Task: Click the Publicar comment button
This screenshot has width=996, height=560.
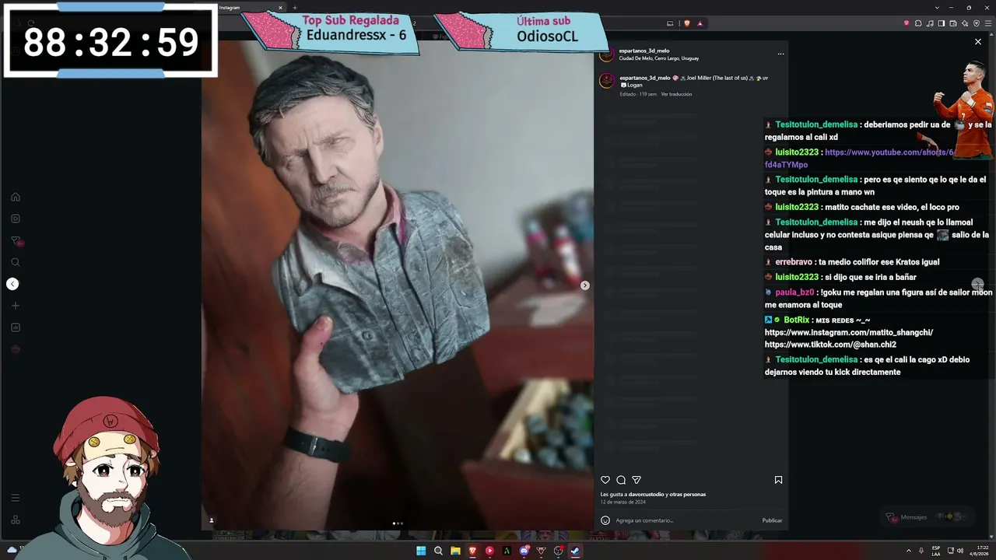Action: [x=772, y=520]
